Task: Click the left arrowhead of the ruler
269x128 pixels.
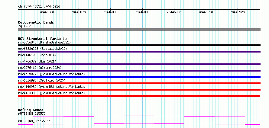Action: 19,10
